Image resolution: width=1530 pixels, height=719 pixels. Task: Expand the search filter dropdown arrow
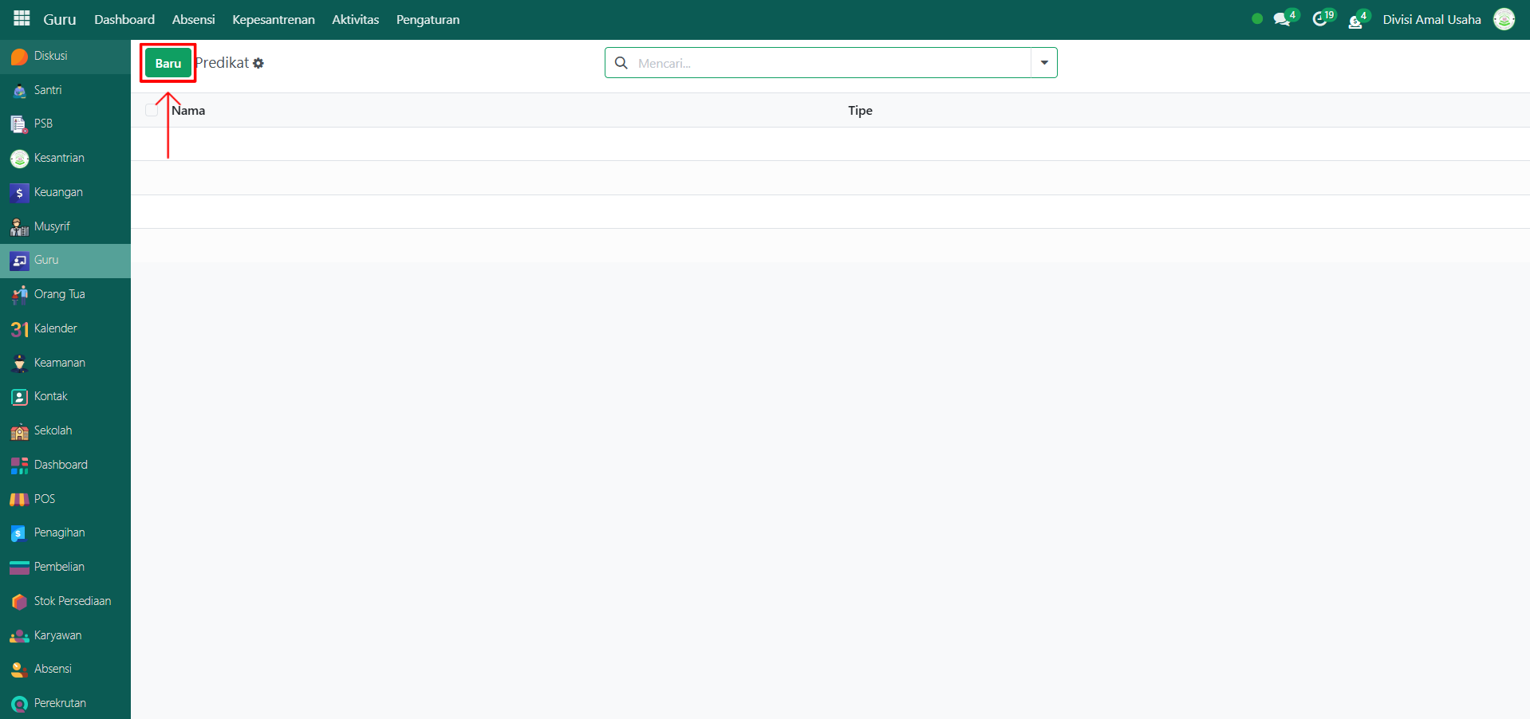pyautogui.click(x=1043, y=63)
